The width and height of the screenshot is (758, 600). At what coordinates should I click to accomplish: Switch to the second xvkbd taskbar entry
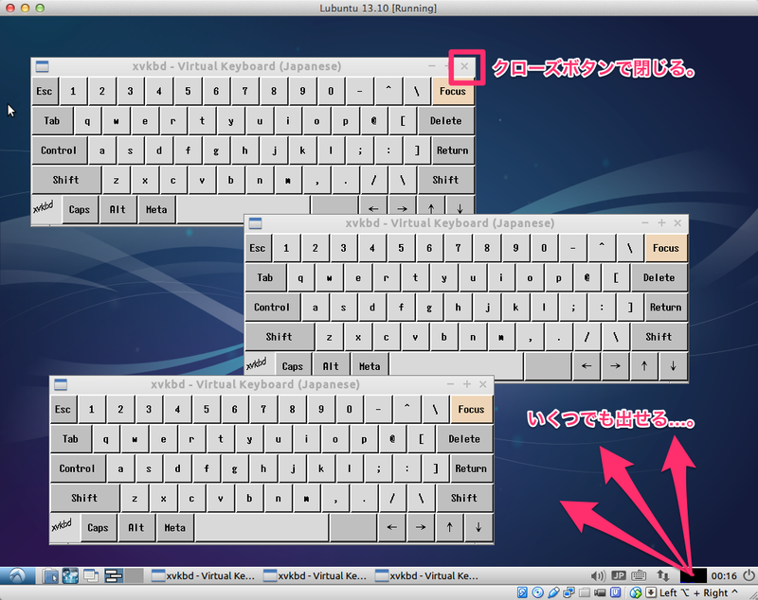tap(316, 575)
